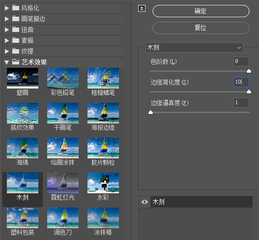The width and height of the screenshot is (259, 240).
Task: Click the 边缘逼真度 value field
Action: pyautogui.click(x=241, y=103)
